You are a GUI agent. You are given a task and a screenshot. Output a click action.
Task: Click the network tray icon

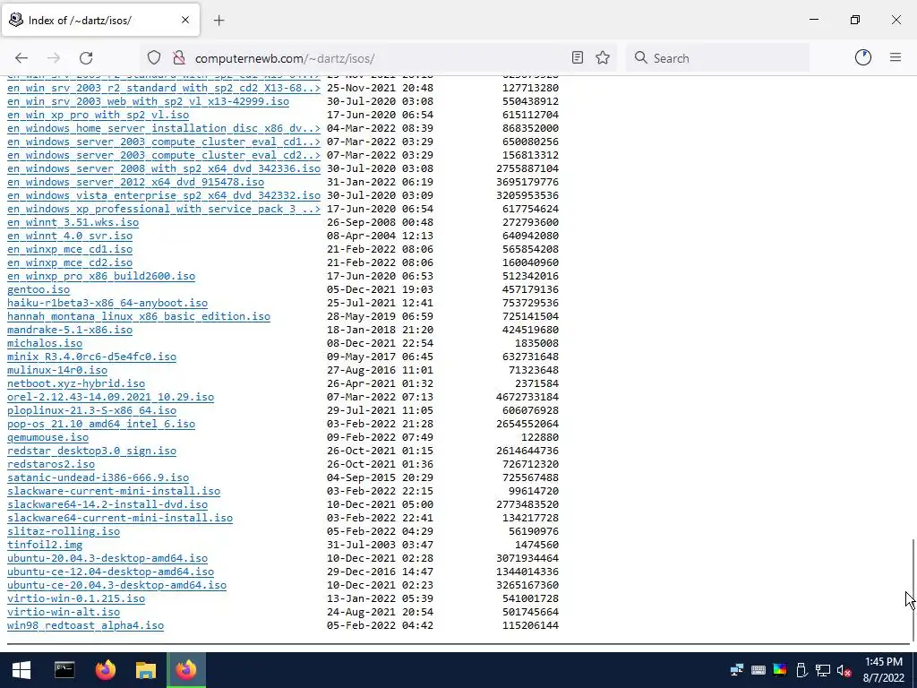823,670
